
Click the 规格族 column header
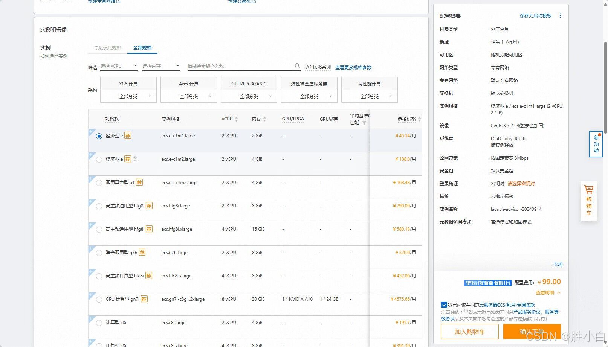pos(112,119)
